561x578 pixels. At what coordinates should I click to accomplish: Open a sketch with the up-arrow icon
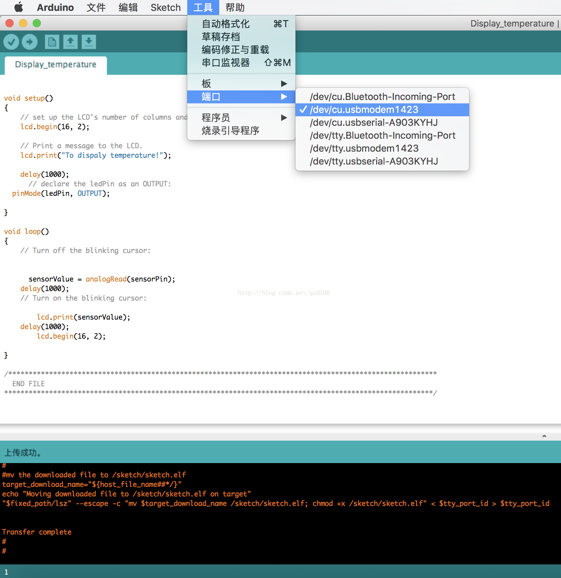tap(70, 42)
